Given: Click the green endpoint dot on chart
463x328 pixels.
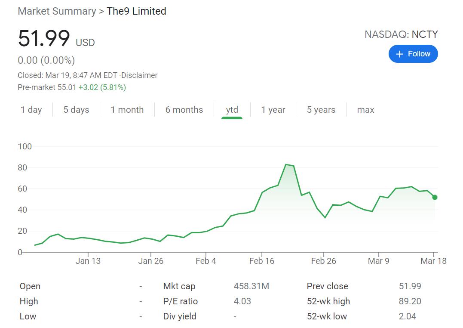Looking at the screenshot, I should point(435,197).
